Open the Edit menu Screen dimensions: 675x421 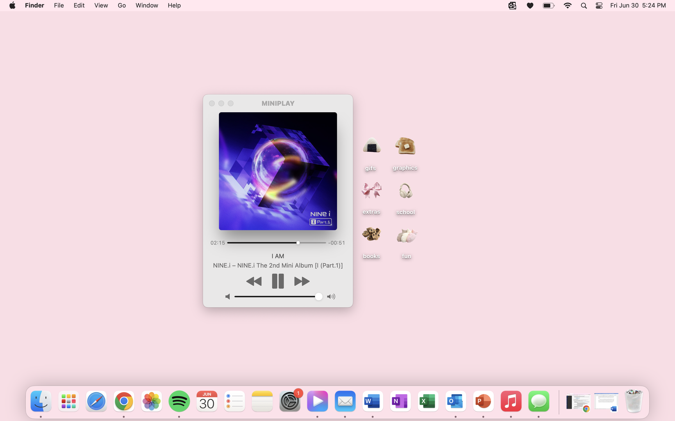[79, 5]
